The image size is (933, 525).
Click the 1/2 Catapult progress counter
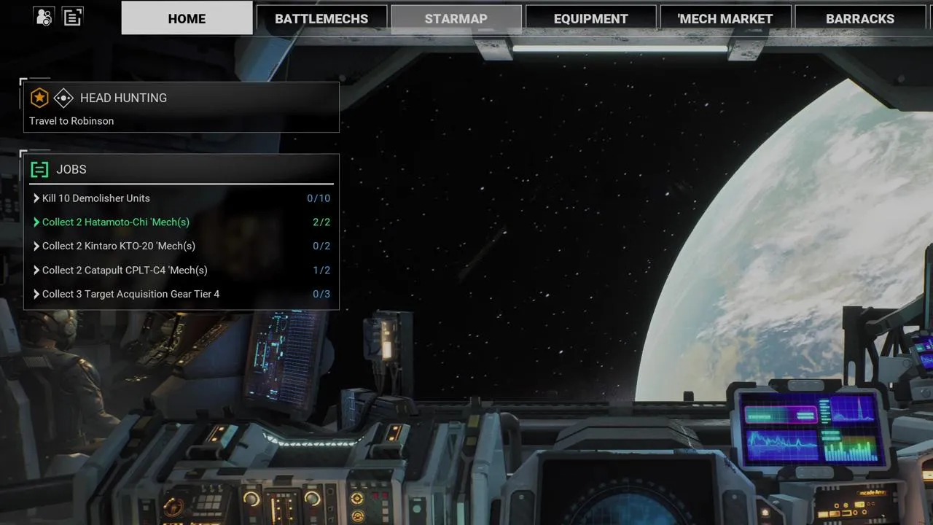point(321,271)
